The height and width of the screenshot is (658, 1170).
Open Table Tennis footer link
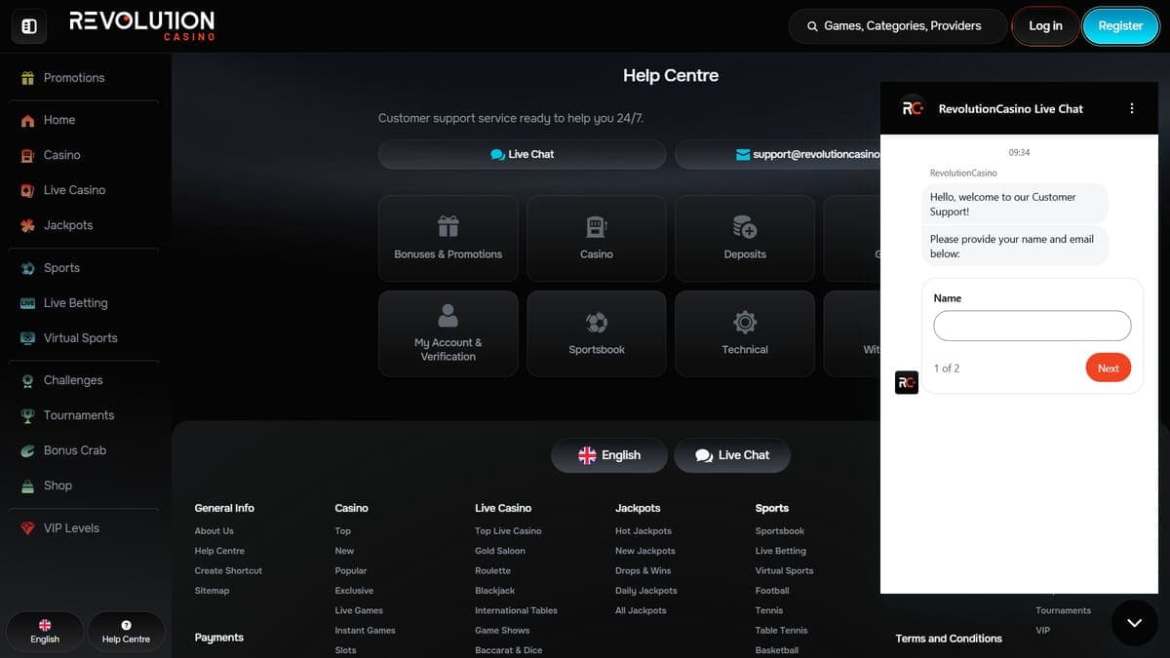coord(782,631)
